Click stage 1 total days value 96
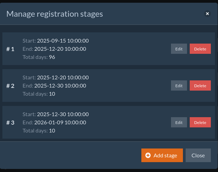The height and width of the screenshot is (172, 218). 52,57
